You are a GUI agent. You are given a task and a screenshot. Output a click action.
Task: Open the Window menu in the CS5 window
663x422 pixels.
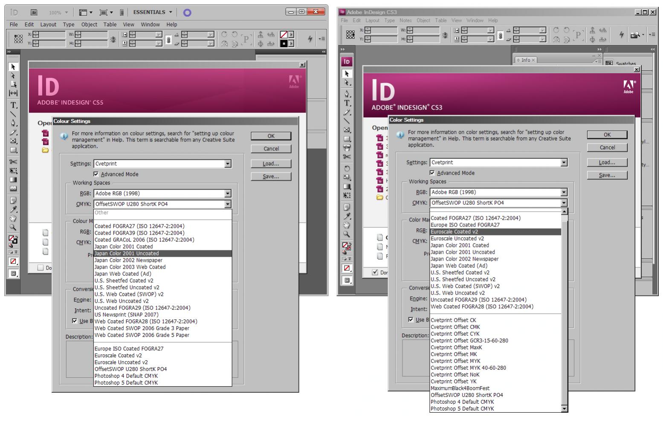pyautogui.click(x=150, y=24)
